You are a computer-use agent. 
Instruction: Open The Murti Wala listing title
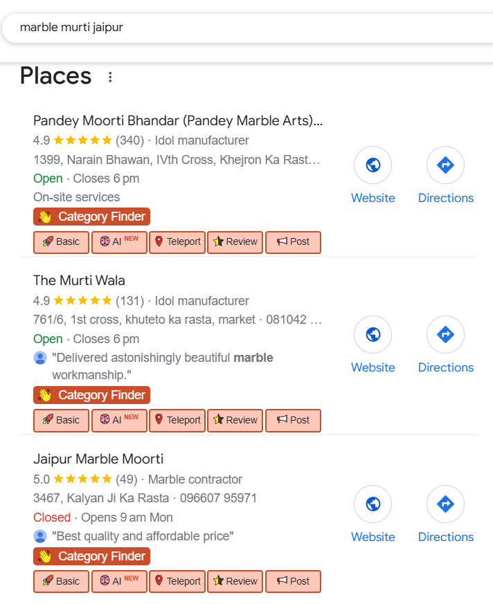click(x=79, y=280)
